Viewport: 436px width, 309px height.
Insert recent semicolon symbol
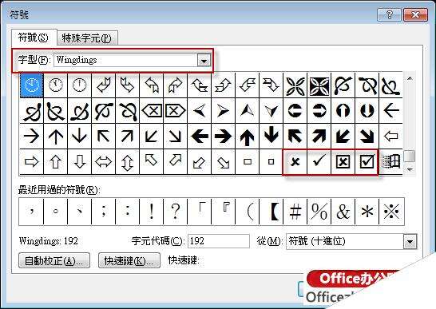click(104, 212)
